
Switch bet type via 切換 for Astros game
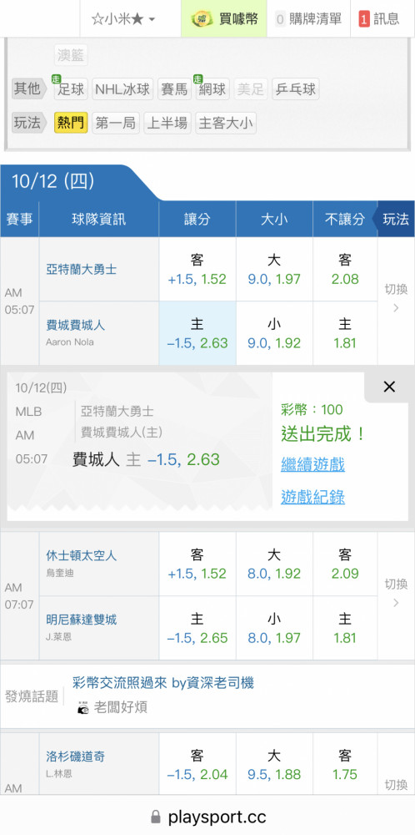[x=396, y=593]
